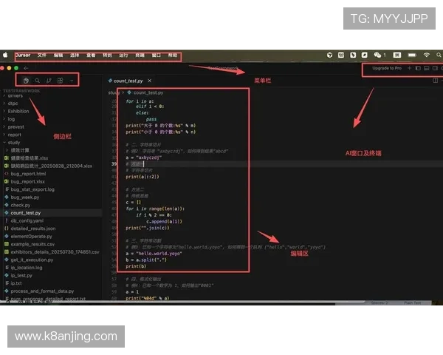Click the plus icon beside Upgrade to Pro
Image resolution: width=443 pixels, height=355 pixels.
point(409,68)
